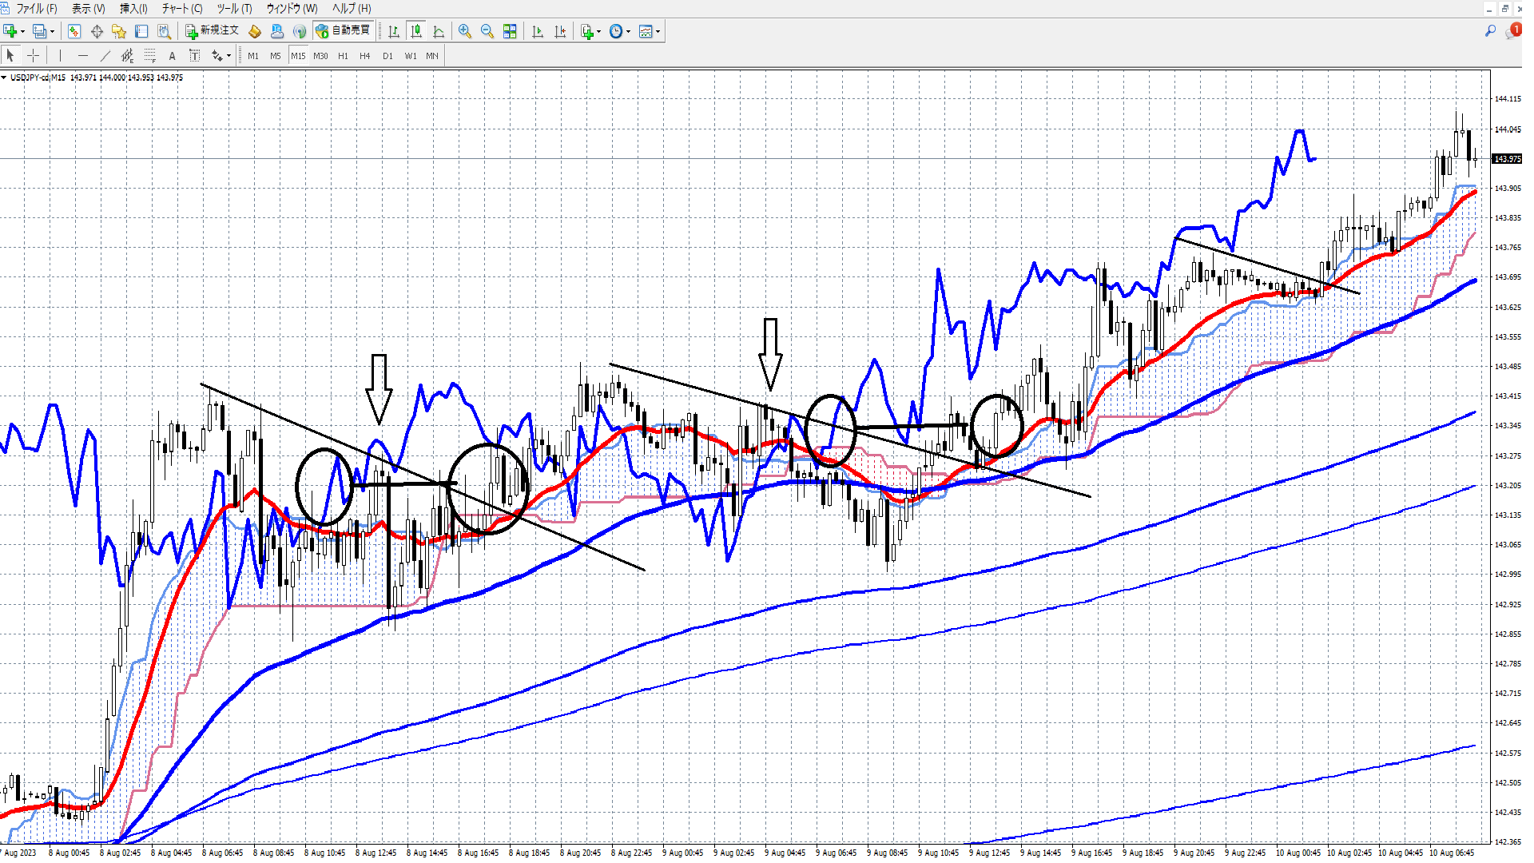Open the Data Window crosshair-circle icon
This screenshot has height=863, width=1534.
pyautogui.click(x=97, y=31)
